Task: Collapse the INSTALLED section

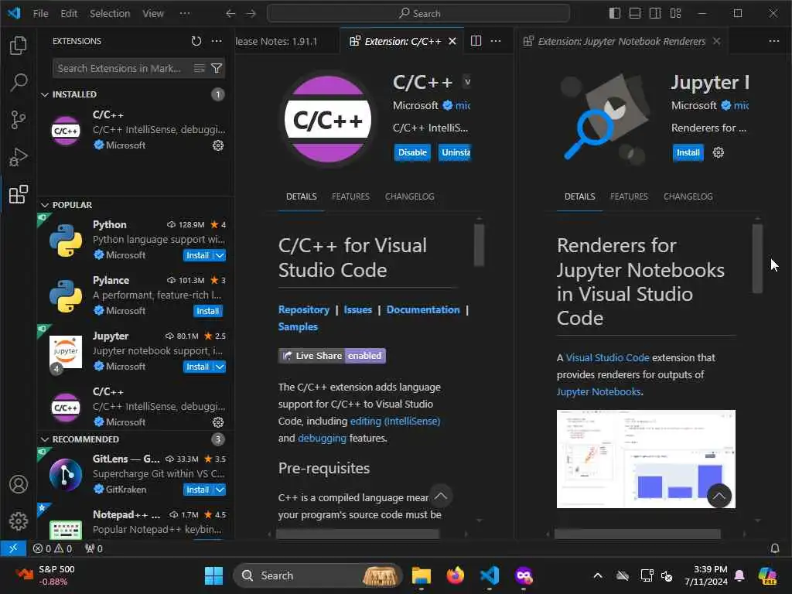Action: (44, 94)
